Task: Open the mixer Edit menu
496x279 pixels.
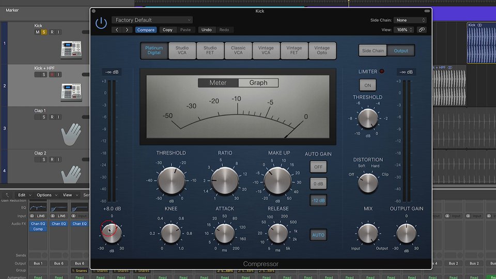Action: [x=24, y=195]
